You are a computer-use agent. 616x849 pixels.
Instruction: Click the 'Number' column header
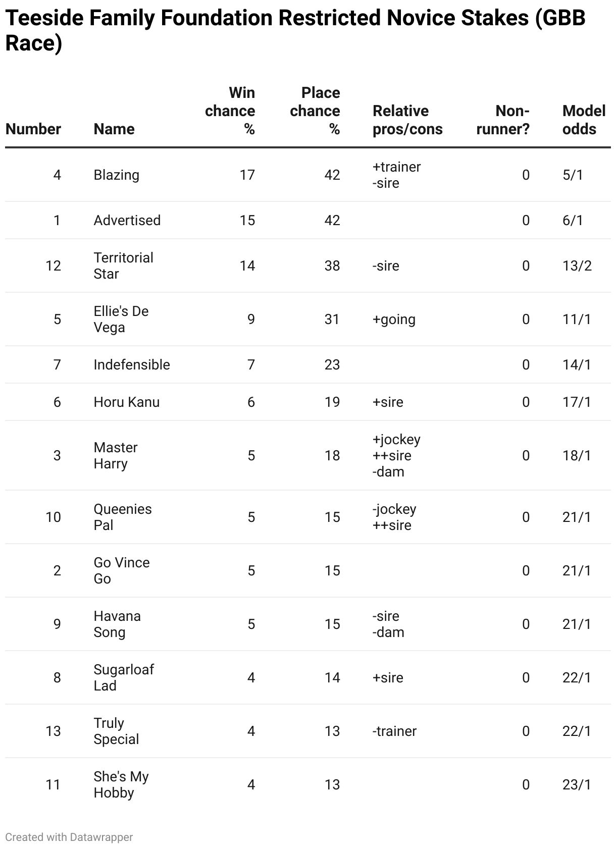[x=33, y=129]
